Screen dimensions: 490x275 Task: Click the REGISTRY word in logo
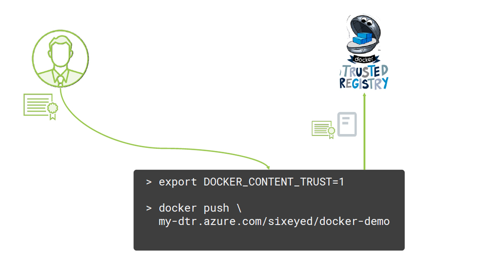tap(364, 84)
